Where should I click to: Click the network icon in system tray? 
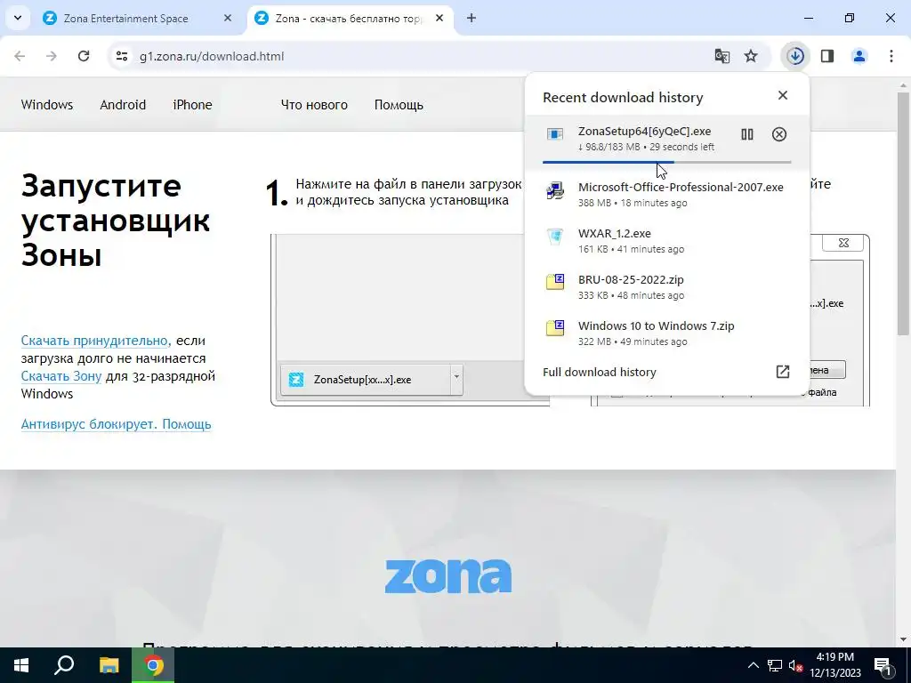coord(775,665)
